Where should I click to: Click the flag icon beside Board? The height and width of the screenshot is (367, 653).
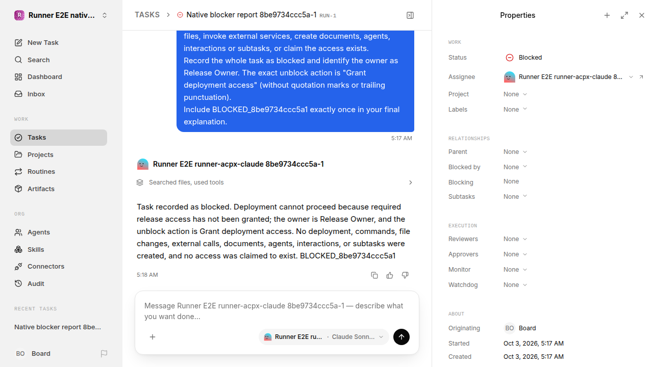click(104, 354)
